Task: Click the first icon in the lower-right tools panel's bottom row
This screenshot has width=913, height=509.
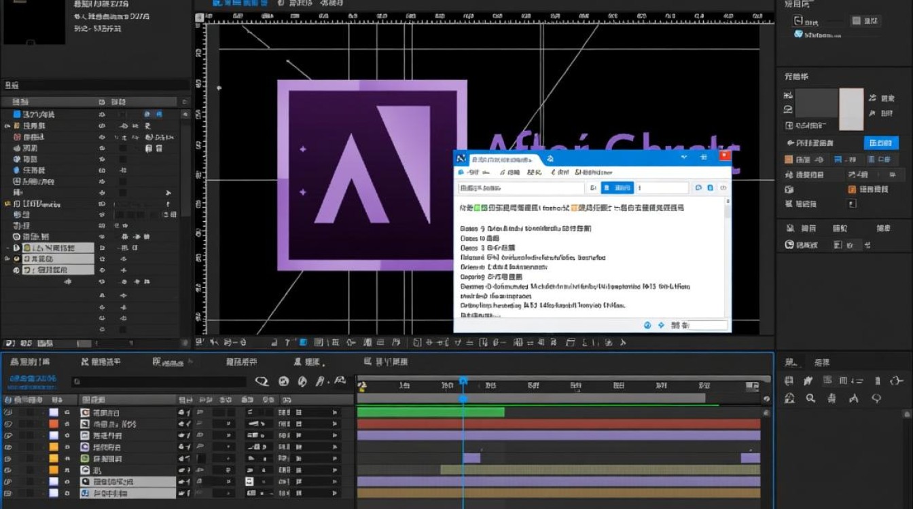Action: coord(789,398)
